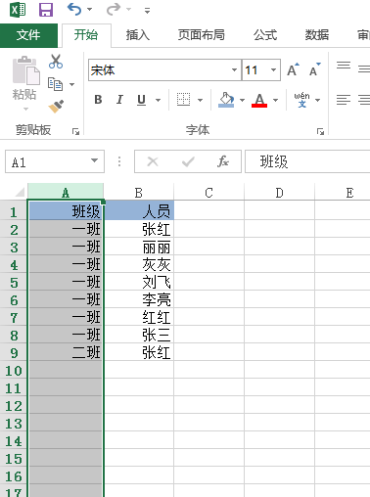
Task: Click the Excel application icon
Action: 18,10
